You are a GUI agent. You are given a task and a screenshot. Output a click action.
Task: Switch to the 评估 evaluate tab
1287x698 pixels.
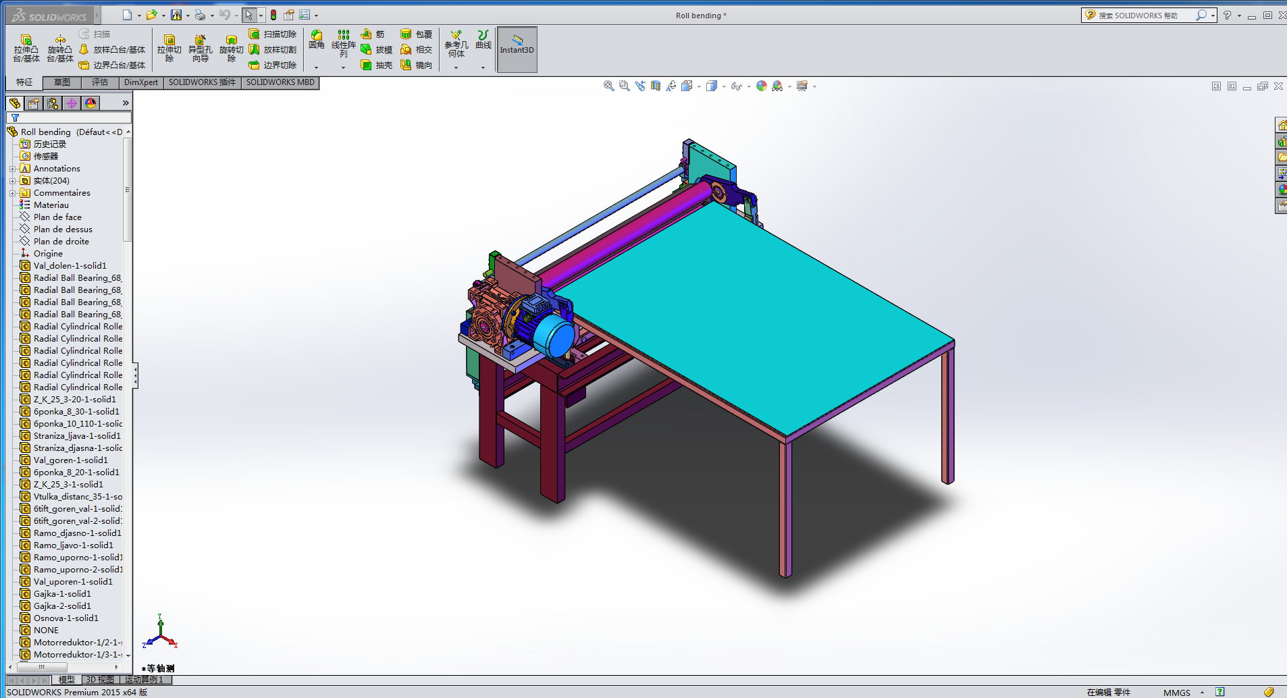(100, 82)
